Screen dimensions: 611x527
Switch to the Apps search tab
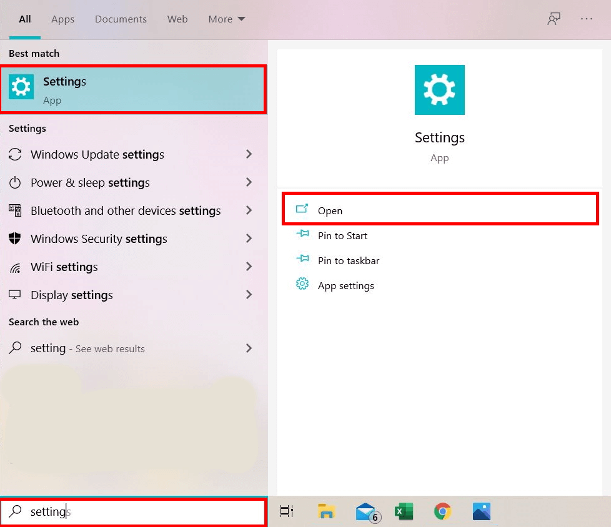click(62, 19)
